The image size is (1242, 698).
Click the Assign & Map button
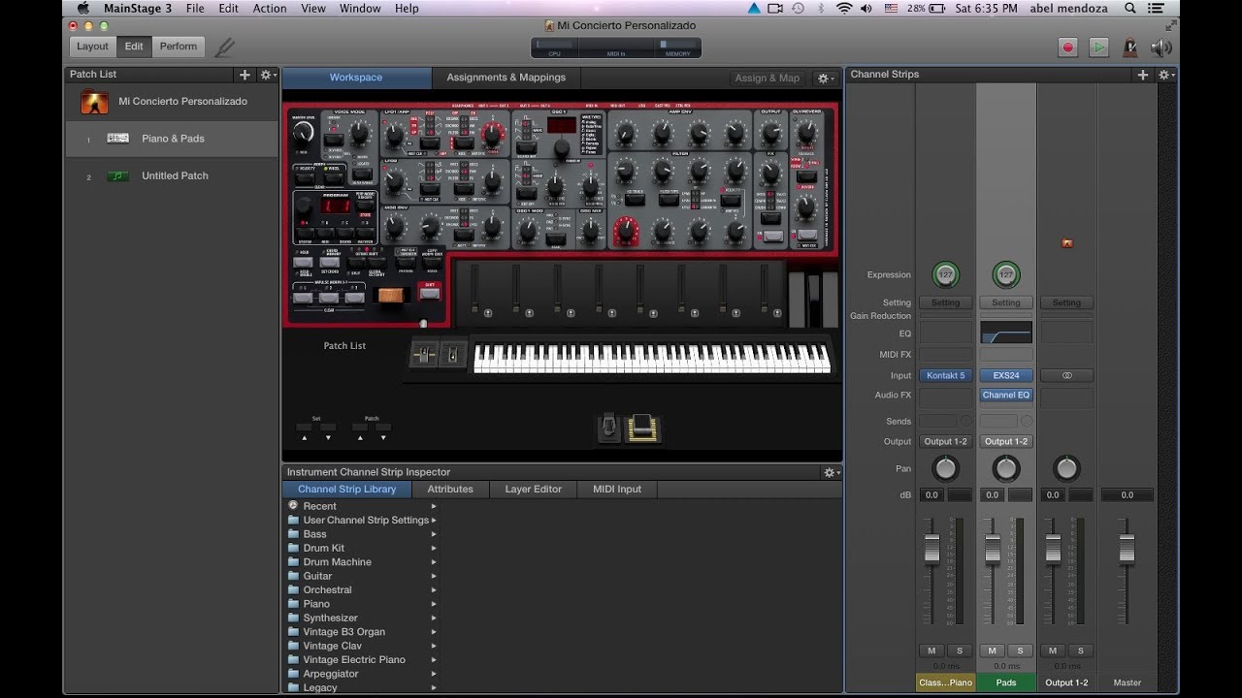point(768,78)
